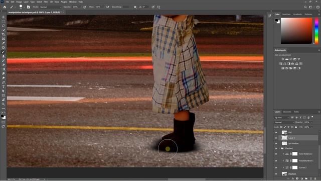Open the layer blend mode dropdown
Viewport: 321px width, 181px height.
coord(284,122)
